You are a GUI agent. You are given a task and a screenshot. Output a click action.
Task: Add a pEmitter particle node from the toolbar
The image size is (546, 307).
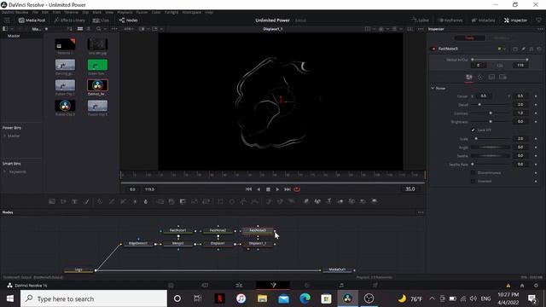(x=269, y=201)
